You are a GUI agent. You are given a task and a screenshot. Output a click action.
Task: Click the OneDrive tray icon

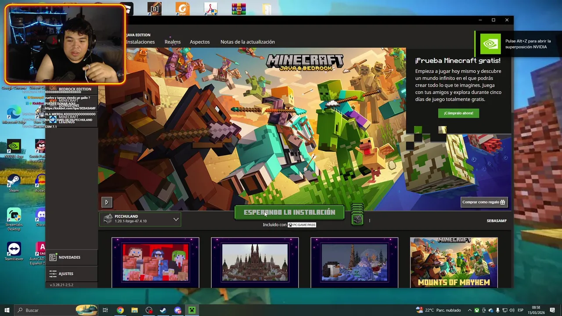(x=491, y=310)
